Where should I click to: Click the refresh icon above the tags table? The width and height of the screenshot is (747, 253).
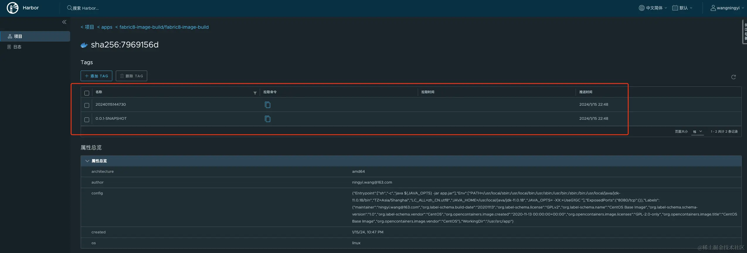point(734,77)
